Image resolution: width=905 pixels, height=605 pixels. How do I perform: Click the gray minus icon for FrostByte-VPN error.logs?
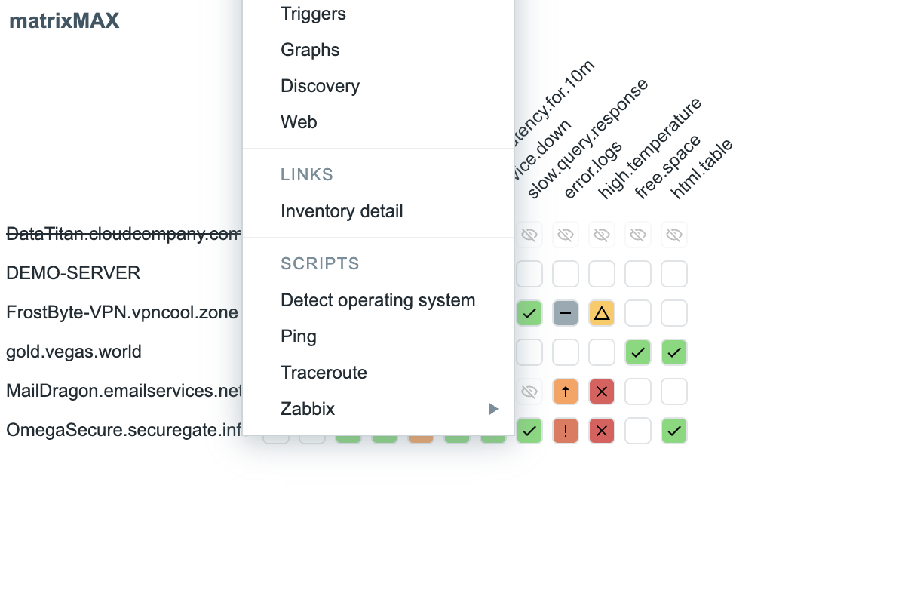tap(566, 313)
